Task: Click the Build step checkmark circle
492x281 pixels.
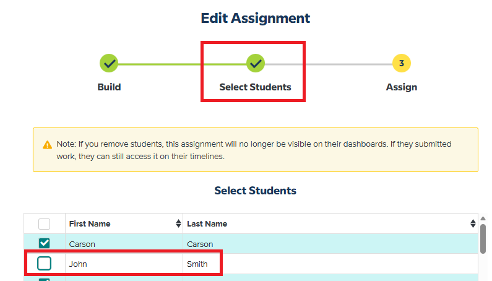Action: [x=109, y=63]
